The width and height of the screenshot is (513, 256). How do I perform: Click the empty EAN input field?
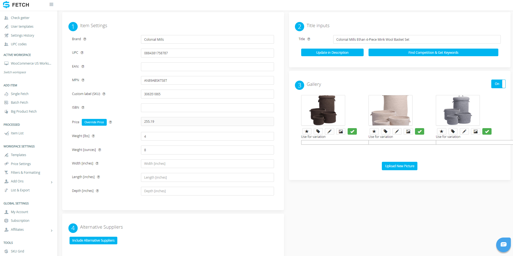(x=207, y=67)
